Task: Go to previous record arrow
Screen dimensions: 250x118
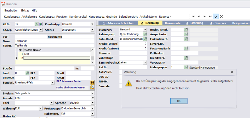Action: tap(199, 16)
